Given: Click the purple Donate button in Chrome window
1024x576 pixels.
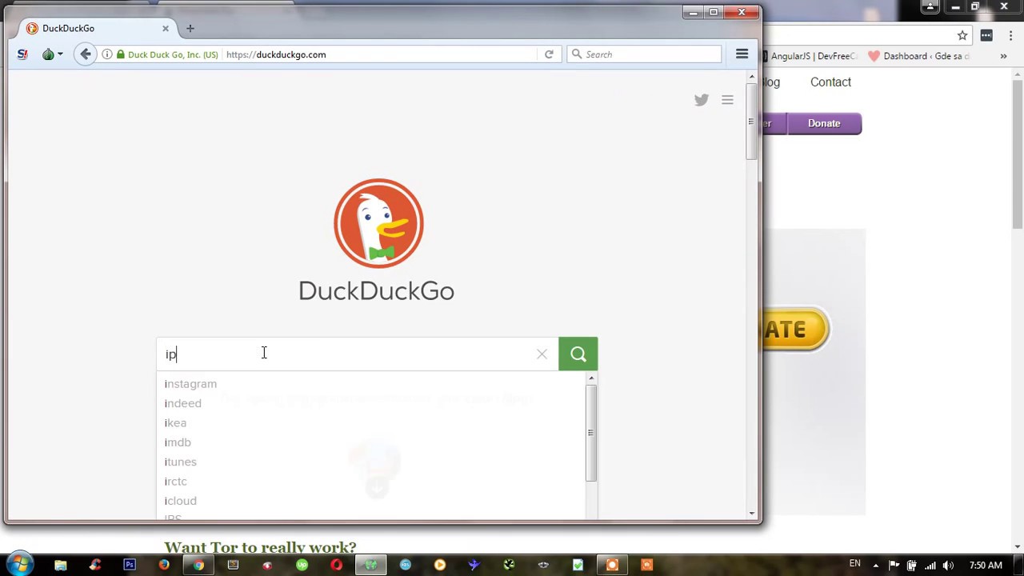Looking at the screenshot, I should pyautogui.click(x=824, y=123).
